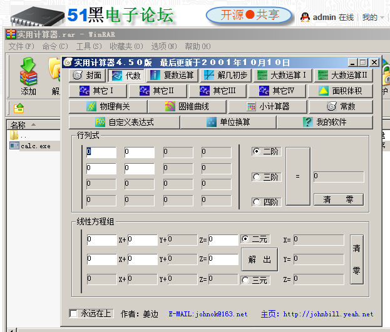Open the 自定义表达式 custom expression tab
390x332 pixels.
coord(124,122)
